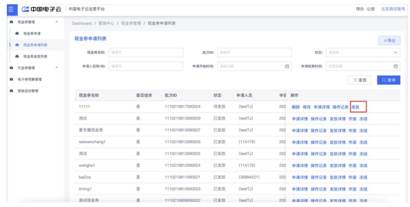This screenshot has height=207, width=410.
Task: Open the 状态 dropdown
Action: pyautogui.click(x=363, y=53)
